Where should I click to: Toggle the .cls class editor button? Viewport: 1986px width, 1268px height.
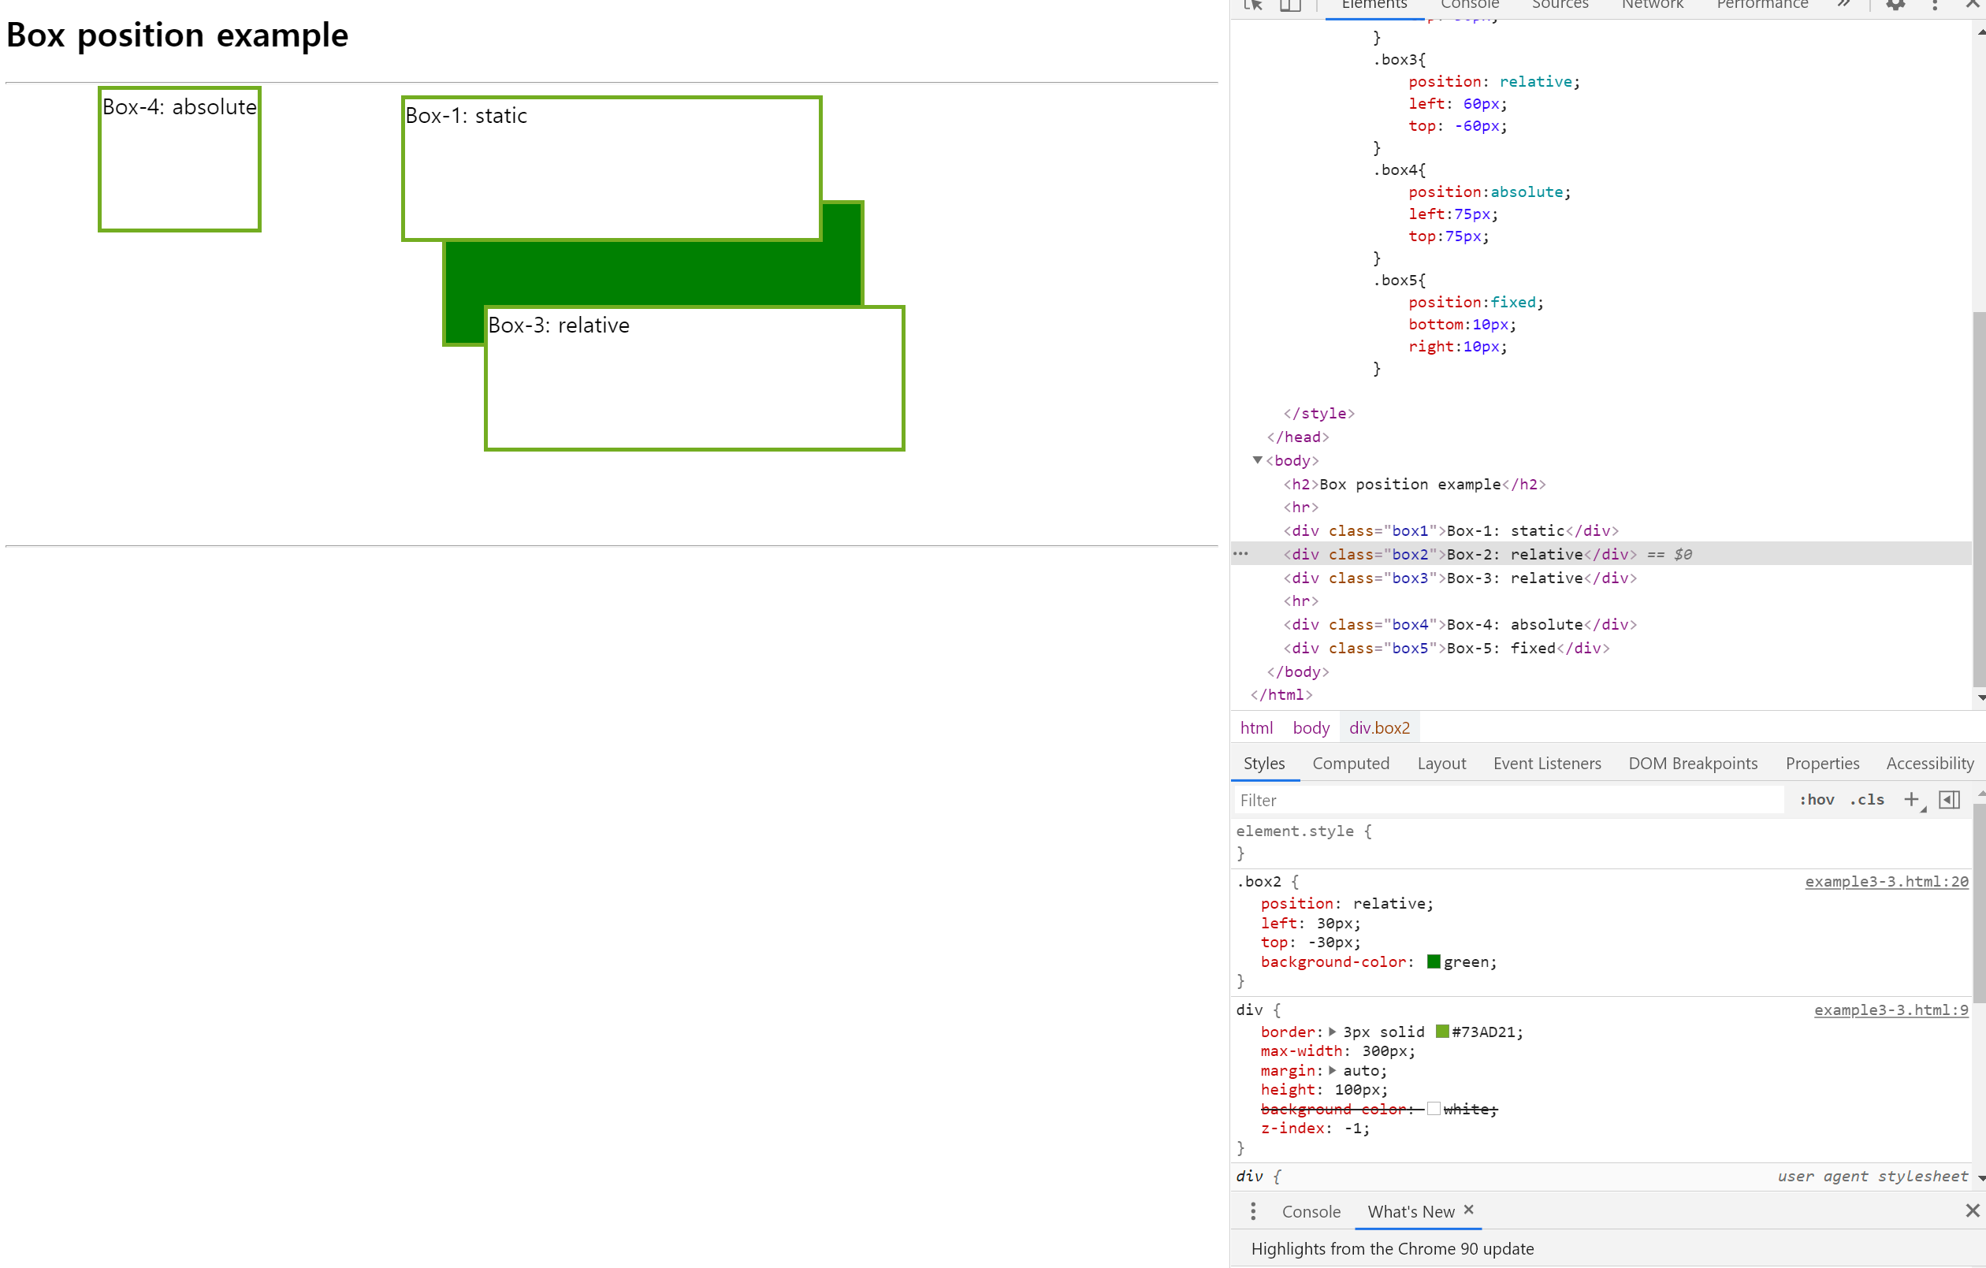(1866, 799)
